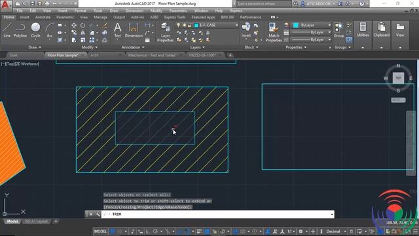This screenshot has height=236, width=419.
Task: Click the Table icon in Annotation
Action: tap(147, 40)
